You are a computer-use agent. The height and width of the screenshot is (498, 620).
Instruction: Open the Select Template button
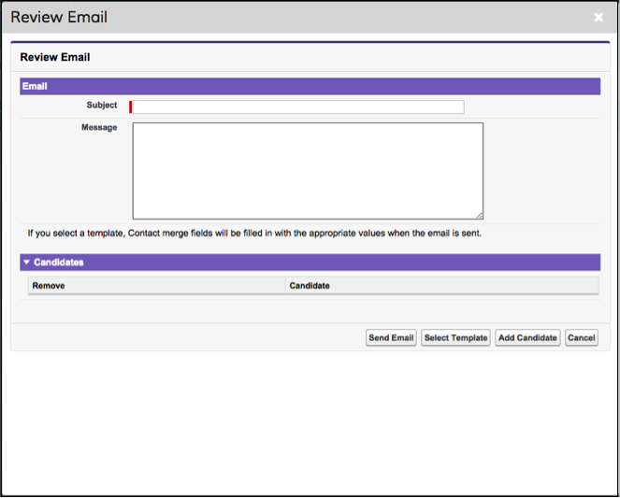point(455,337)
